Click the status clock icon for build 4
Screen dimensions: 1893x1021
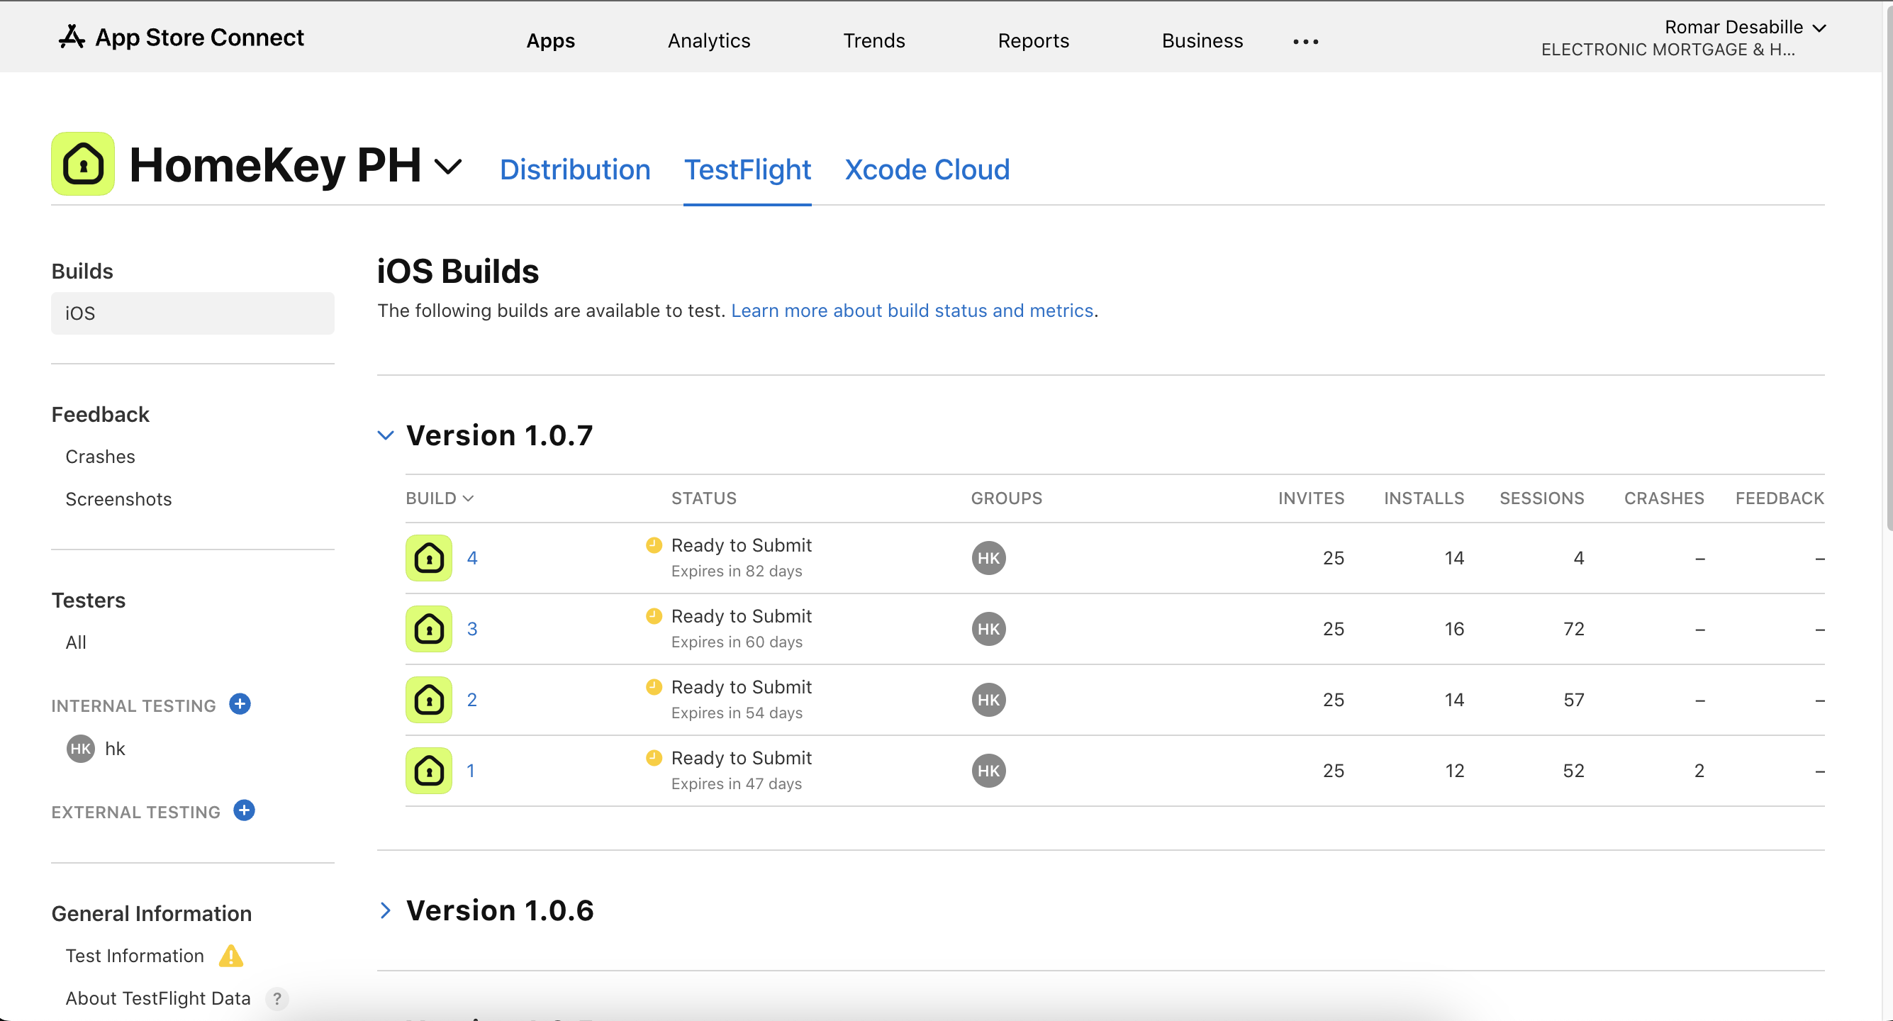coord(654,545)
